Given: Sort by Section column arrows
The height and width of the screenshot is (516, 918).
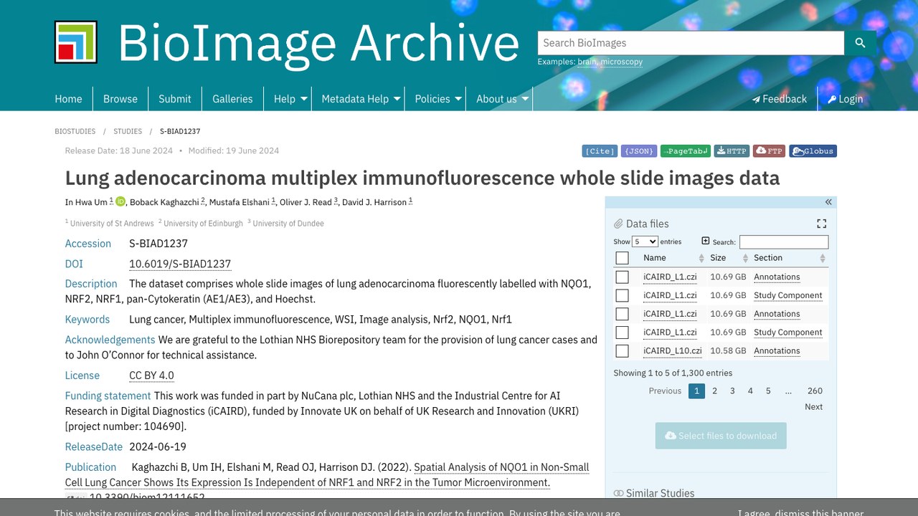Looking at the screenshot, I should pyautogui.click(x=823, y=258).
